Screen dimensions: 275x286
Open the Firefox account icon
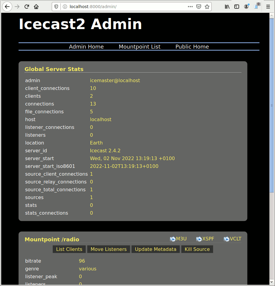click(x=246, y=7)
